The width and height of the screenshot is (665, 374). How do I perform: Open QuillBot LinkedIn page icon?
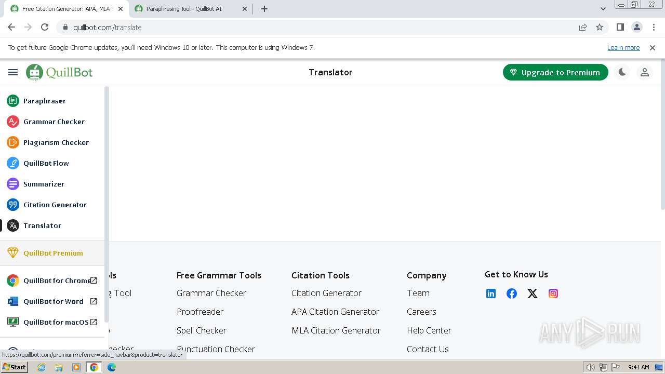coord(491,293)
